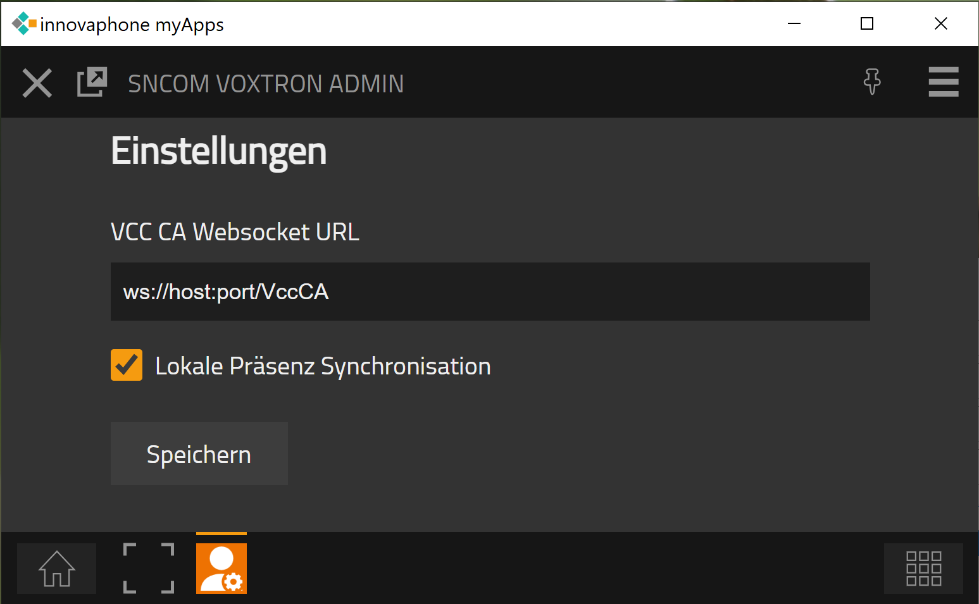The image size is (979, 604).
Task: Focus the VCC CA Websocket URL field
Action: [x=490, y=292]
